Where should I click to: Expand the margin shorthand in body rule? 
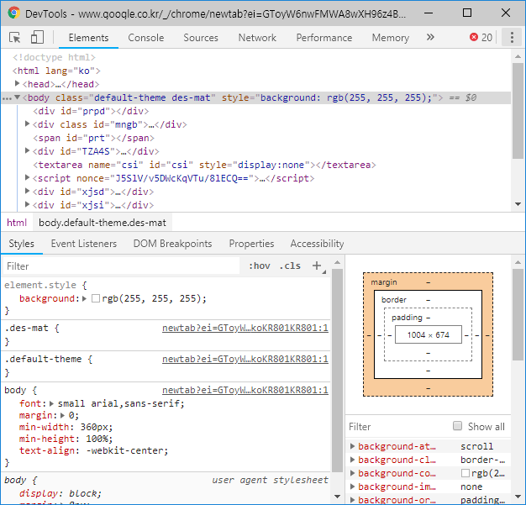[62, 415]
